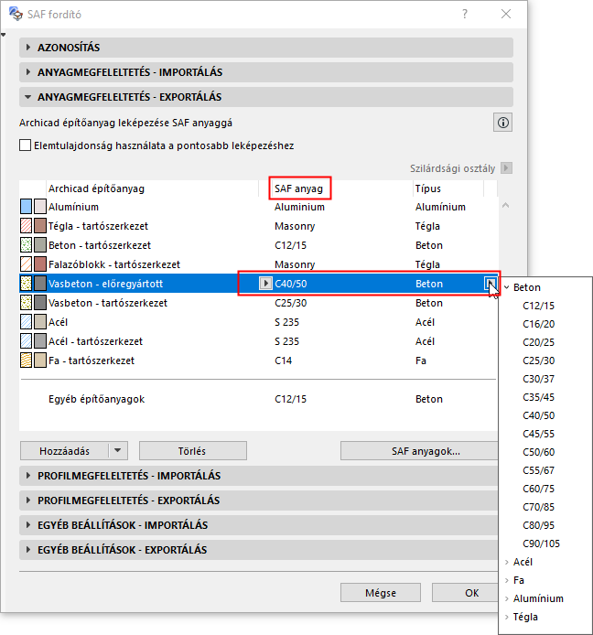Choose C70/85 from the popup list

point(538,507)
